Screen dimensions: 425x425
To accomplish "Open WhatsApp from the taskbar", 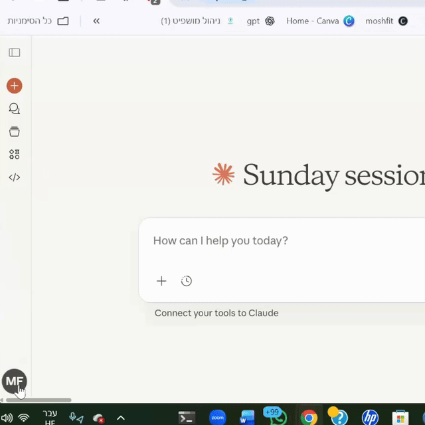I will [276, 417].
